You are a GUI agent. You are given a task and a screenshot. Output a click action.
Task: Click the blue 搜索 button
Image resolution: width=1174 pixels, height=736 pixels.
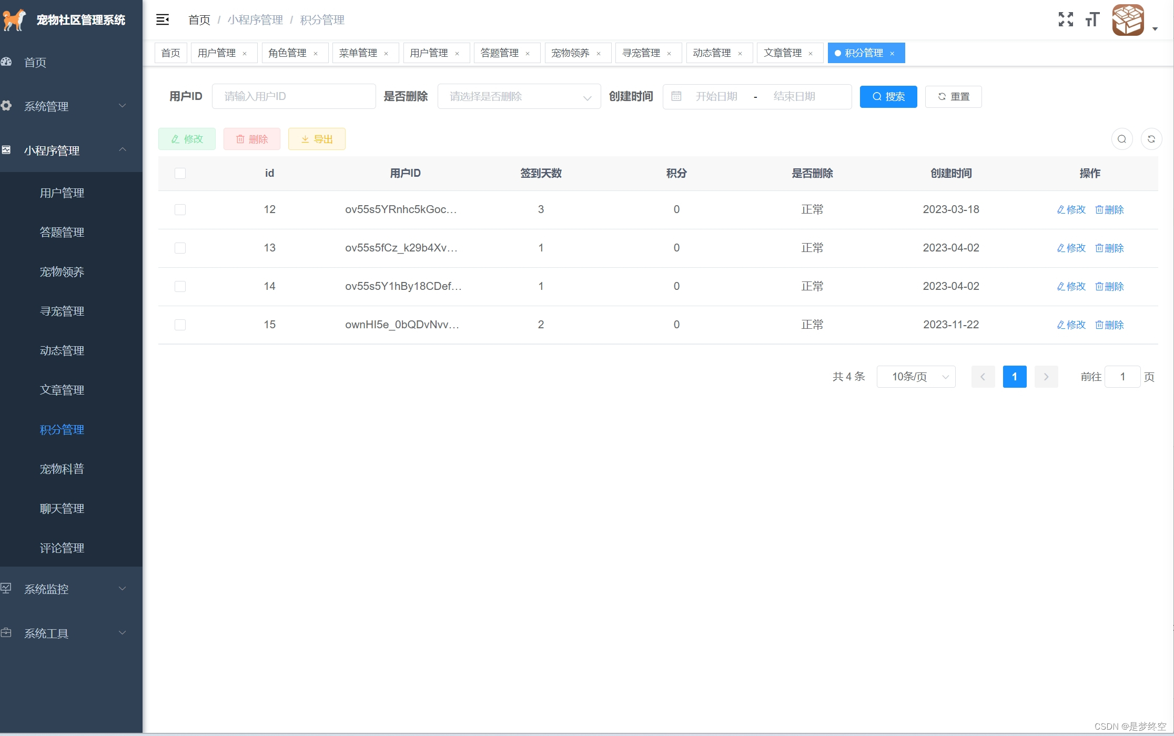coord(888,96)
